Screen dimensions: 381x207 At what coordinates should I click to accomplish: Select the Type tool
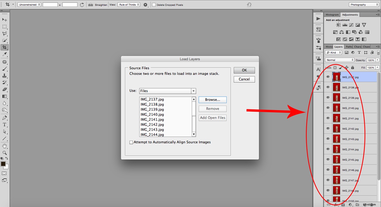tap(5, 124)
